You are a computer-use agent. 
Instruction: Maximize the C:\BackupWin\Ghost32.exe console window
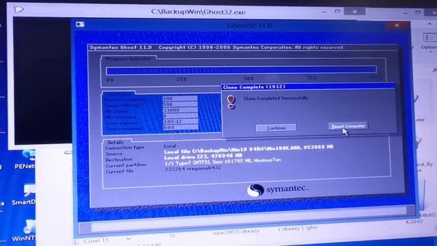pos(337,12)
